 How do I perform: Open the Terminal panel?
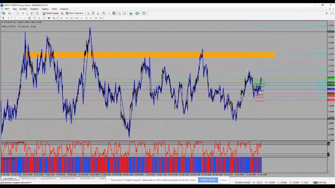tap(32, 13)
